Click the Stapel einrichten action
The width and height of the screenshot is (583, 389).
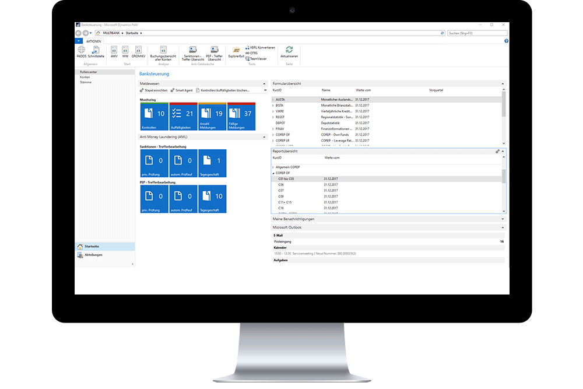point(153,89)
